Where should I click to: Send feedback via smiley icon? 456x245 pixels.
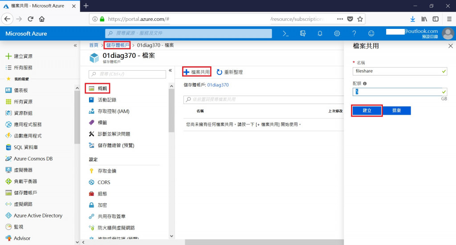(371, 34)
